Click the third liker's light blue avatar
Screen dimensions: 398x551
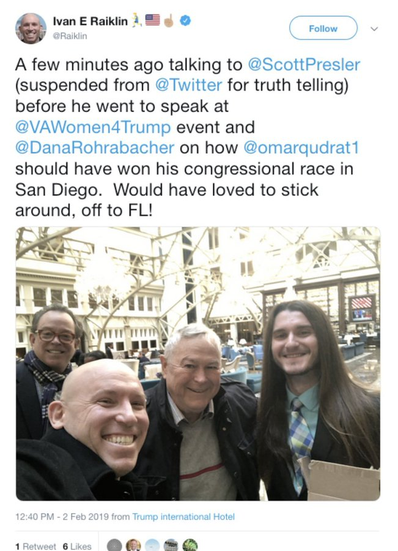[x=152, y=545]
